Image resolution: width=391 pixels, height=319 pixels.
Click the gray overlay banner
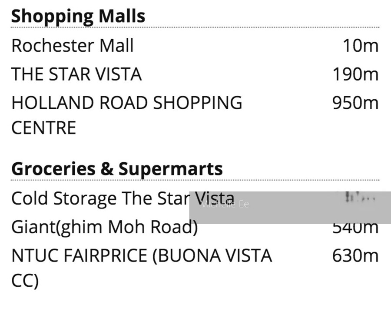[x=290, y=207]
